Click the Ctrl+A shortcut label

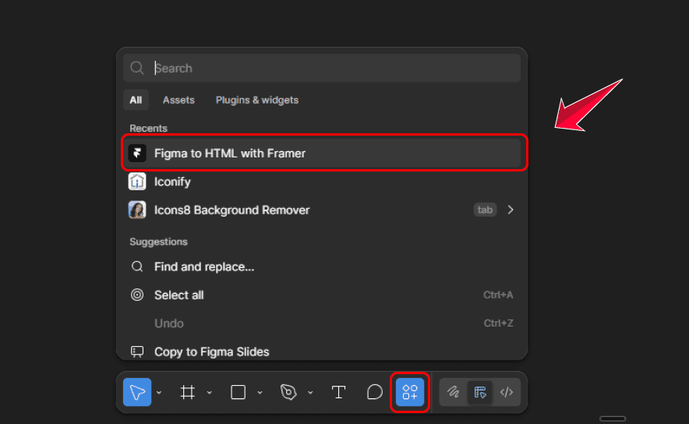pyautogui.click(x=498, y=295)
